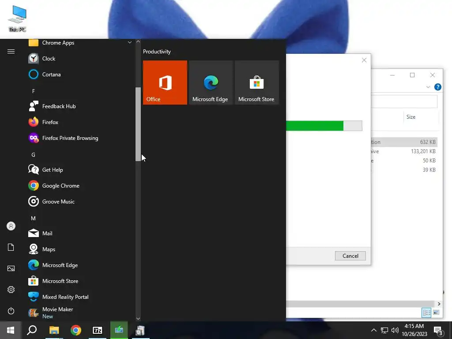Open the This PC desktop icon
This screenshot has width=452, height=339.
coord(17,19)
